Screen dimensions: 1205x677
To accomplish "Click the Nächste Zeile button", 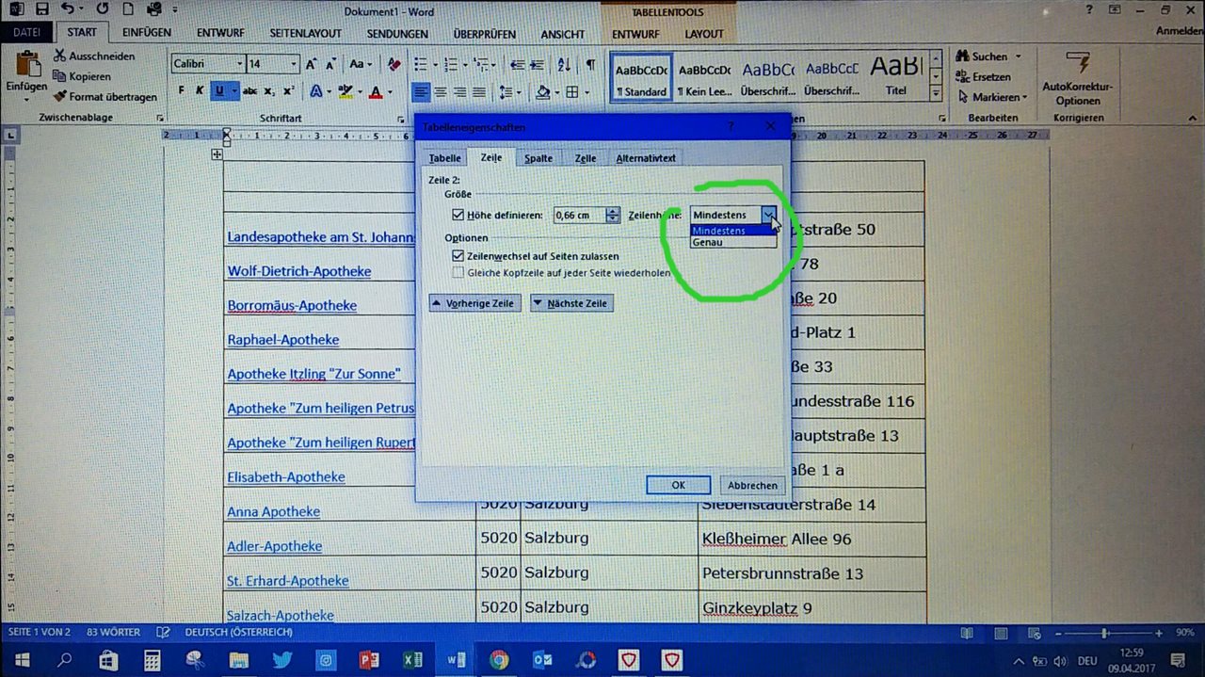I will 571,303.
